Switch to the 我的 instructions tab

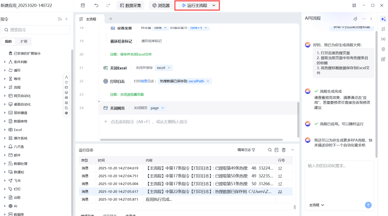pyautogui.click(x=8, y=42)
